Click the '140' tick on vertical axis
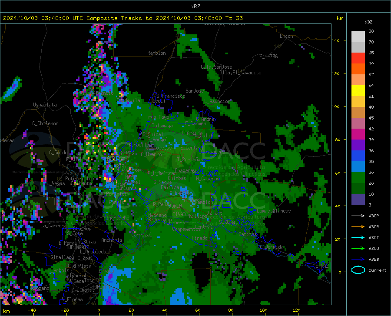391x316 pixels. tap(335, 40)
